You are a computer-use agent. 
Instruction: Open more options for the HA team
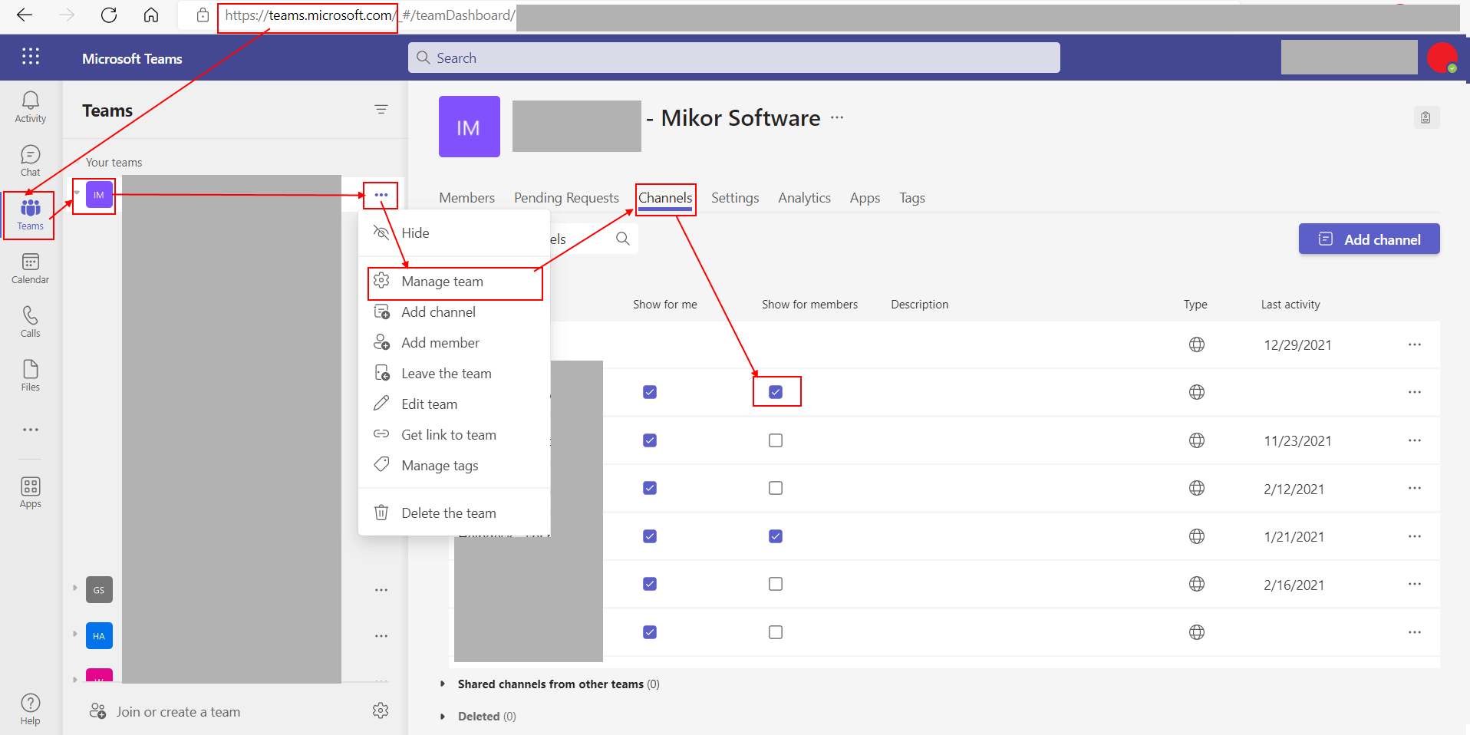[x=381, y=636]
